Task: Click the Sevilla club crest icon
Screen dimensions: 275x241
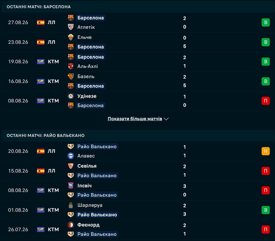Action: point(71,166)
